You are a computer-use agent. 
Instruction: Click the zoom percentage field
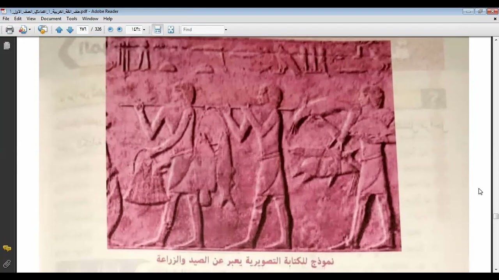pos(134,30)
